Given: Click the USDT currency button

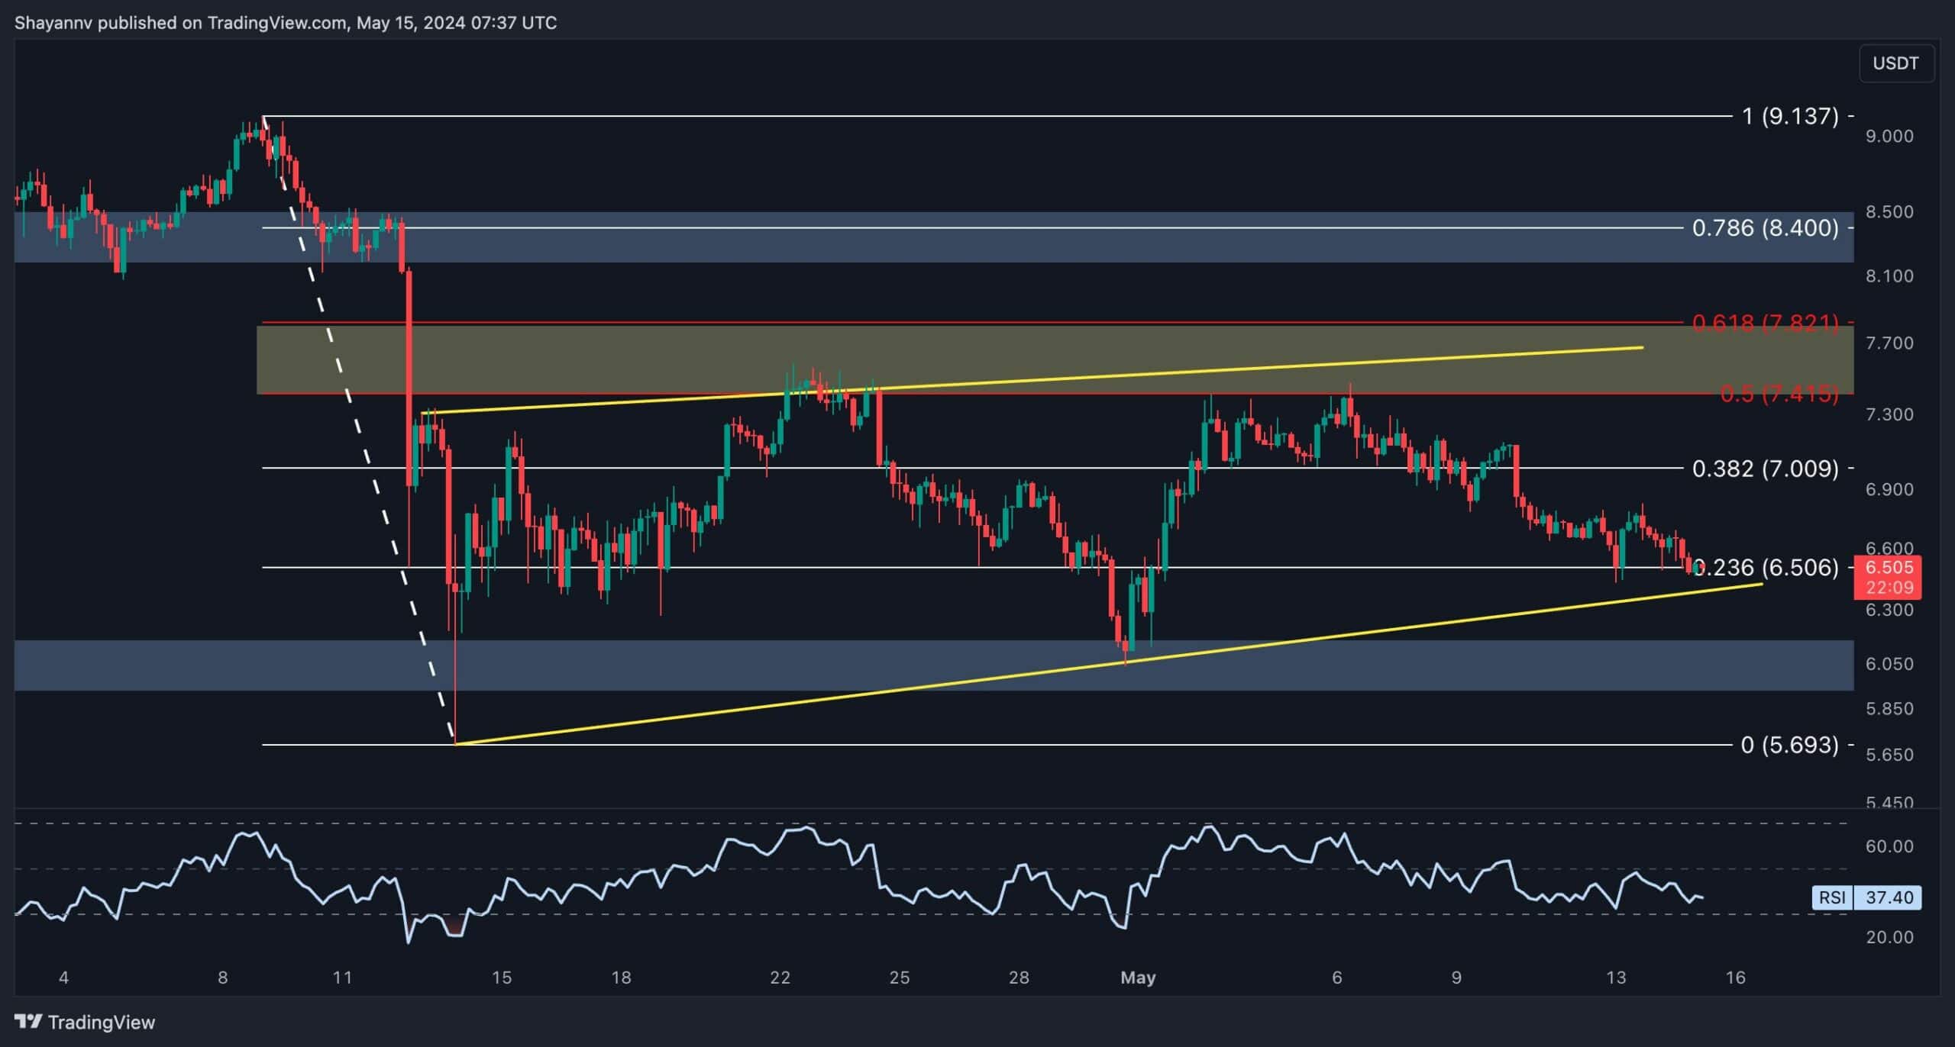Looking at the screenshot, I should pos(1895,63).
